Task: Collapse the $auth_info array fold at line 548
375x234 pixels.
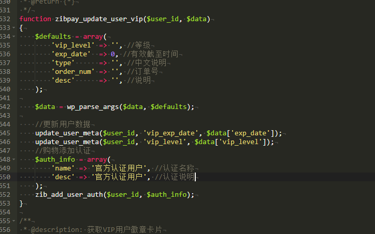Action: pyautogui.click(x=13, y=159)
